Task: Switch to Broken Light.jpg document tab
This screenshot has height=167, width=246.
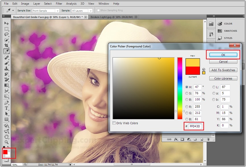Action: coord(111,17)
